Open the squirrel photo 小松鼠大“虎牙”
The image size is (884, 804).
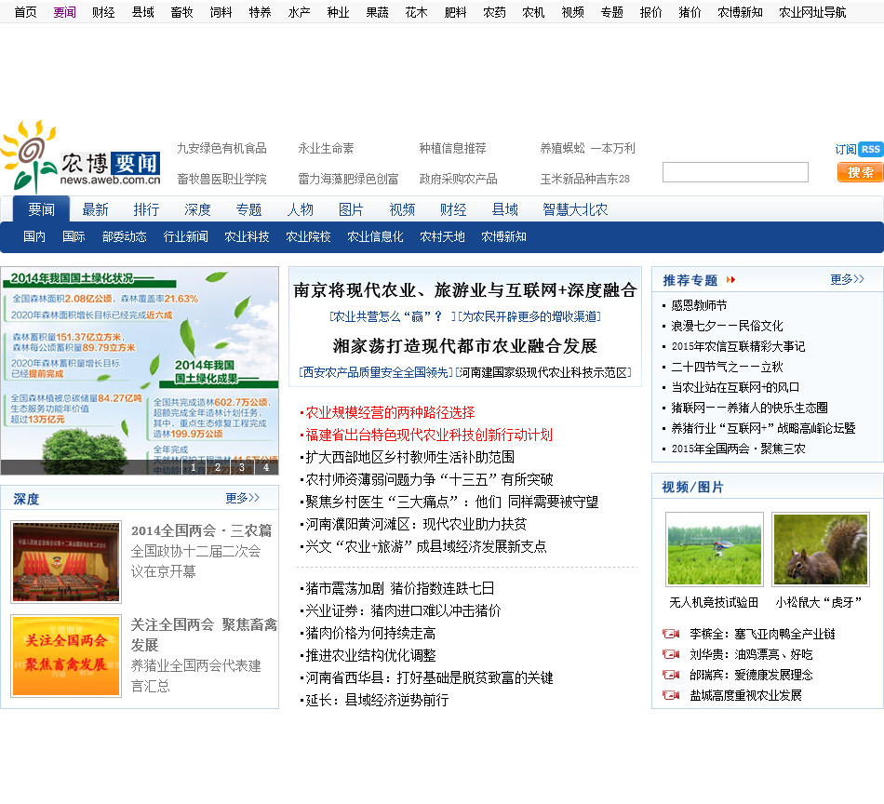click(820, 549)
